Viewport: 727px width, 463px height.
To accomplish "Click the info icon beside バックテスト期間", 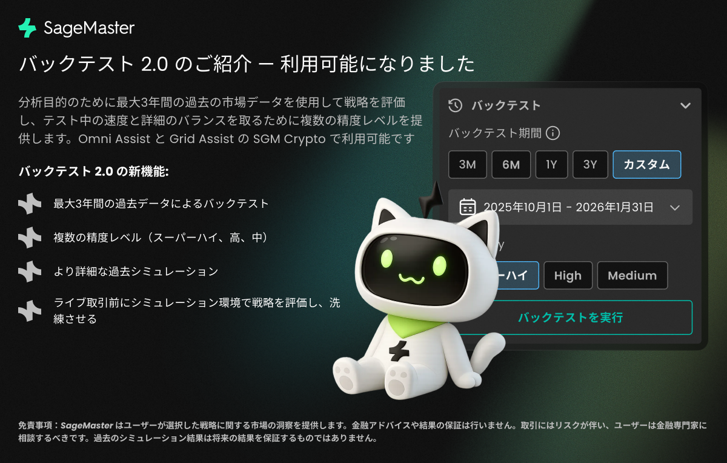I will click(553, 133).
